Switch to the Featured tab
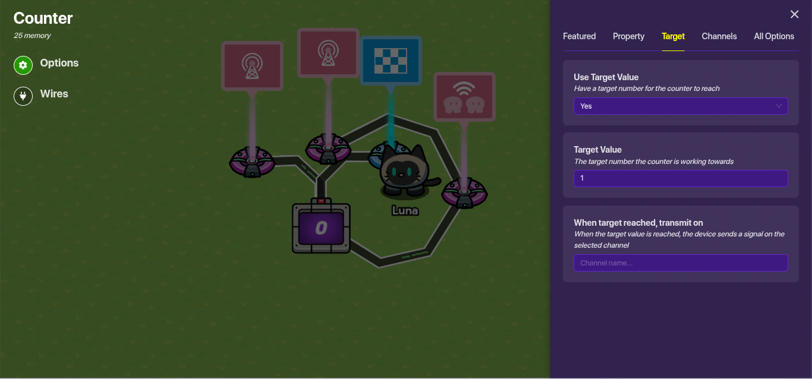The width and height of the screenshot is (812, 379). (x=579, y=36)
